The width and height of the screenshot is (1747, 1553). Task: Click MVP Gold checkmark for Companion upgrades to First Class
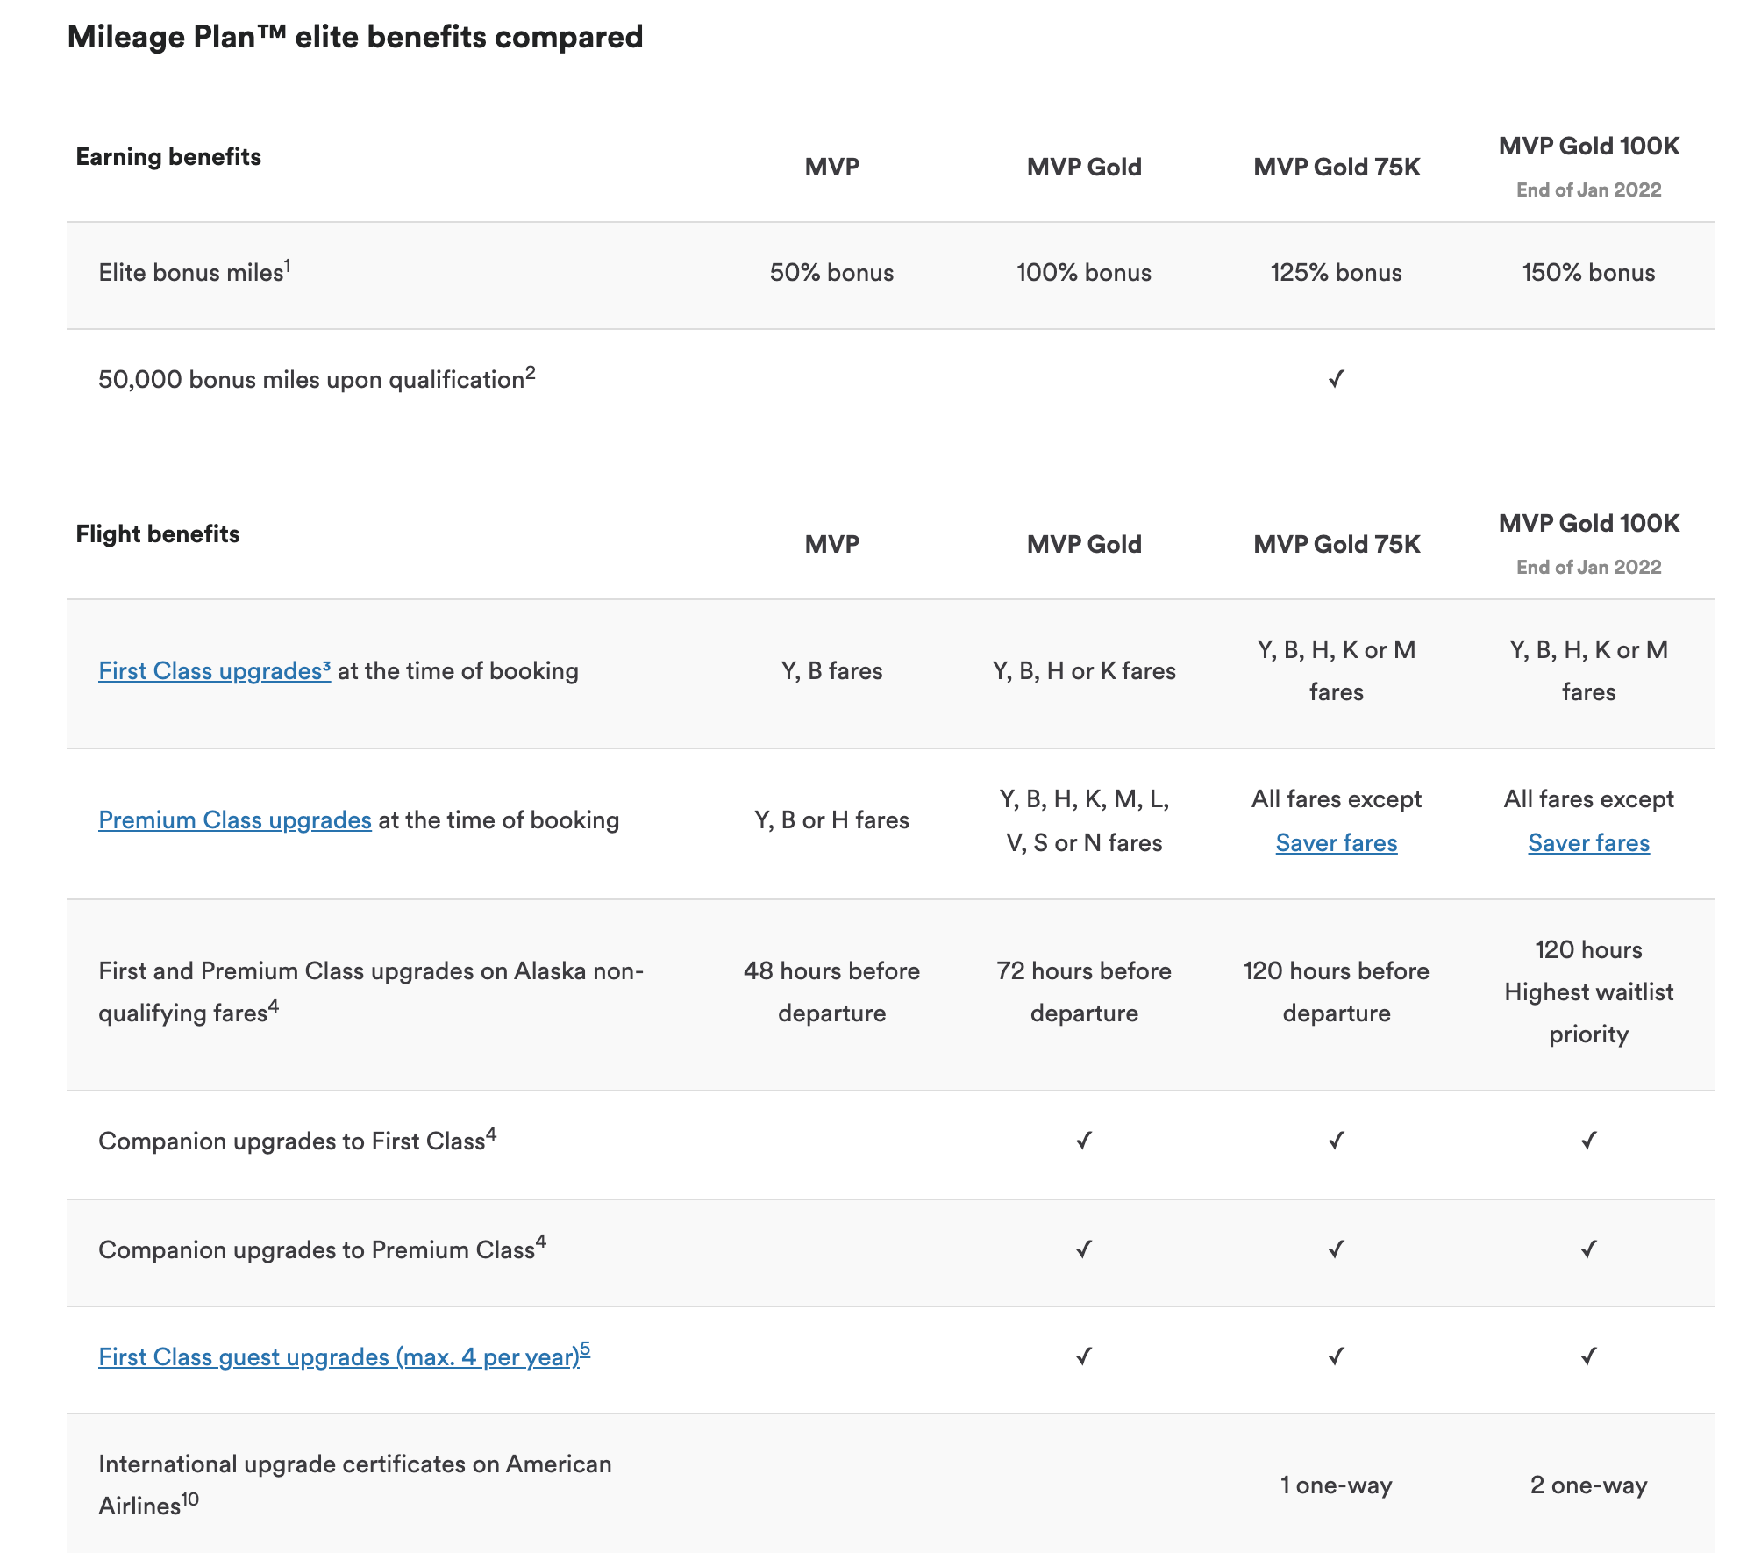pyautogui.click(x=1084, y=1141)
